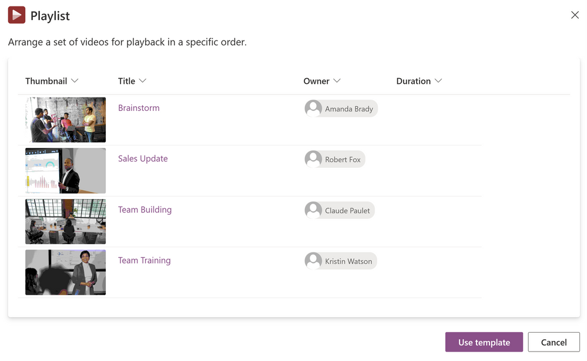Expand the Owner column dropdown
587x361 pixels.
[337, 81]
